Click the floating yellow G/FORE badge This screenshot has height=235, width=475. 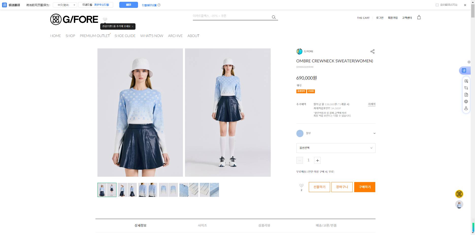459,194
